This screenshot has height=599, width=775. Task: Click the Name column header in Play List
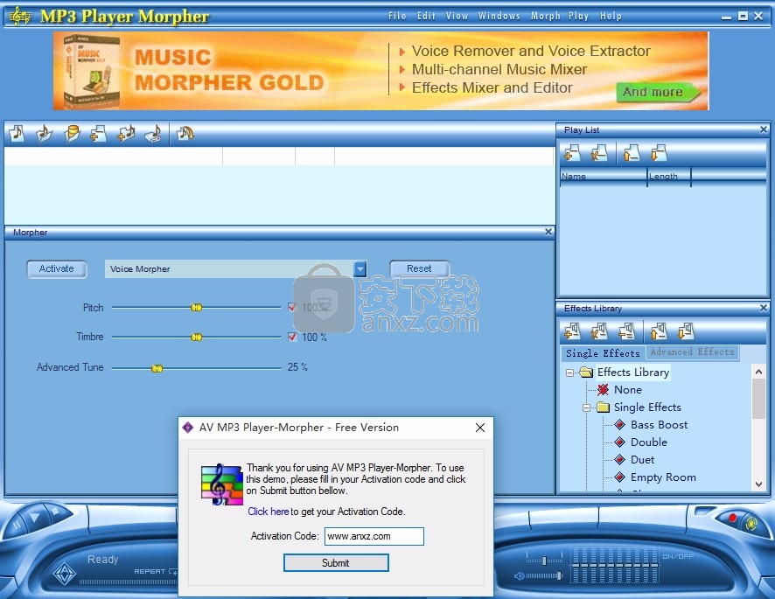pos(603,177)
